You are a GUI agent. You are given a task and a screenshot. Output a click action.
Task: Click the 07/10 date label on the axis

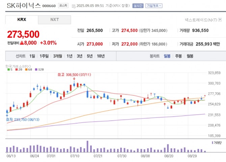point(75,156)
